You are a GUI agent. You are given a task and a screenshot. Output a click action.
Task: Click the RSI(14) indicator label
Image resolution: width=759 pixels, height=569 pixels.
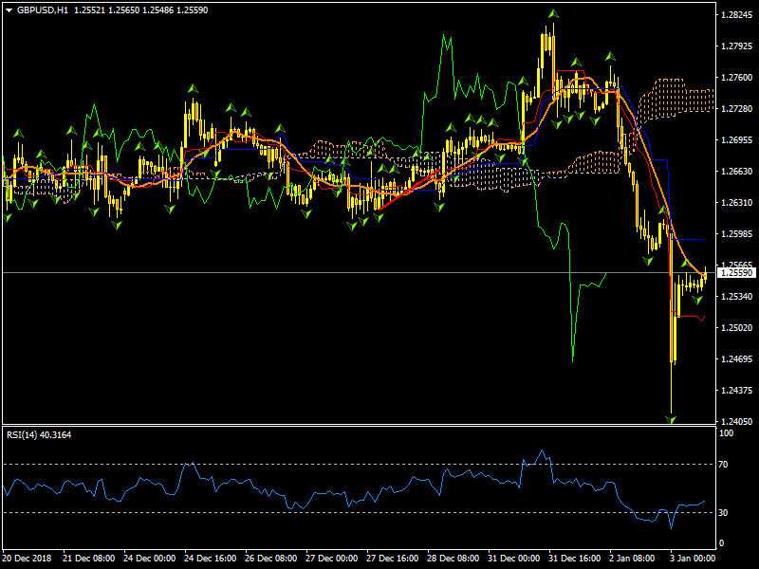pyautogui.click(x=24, y=434)
